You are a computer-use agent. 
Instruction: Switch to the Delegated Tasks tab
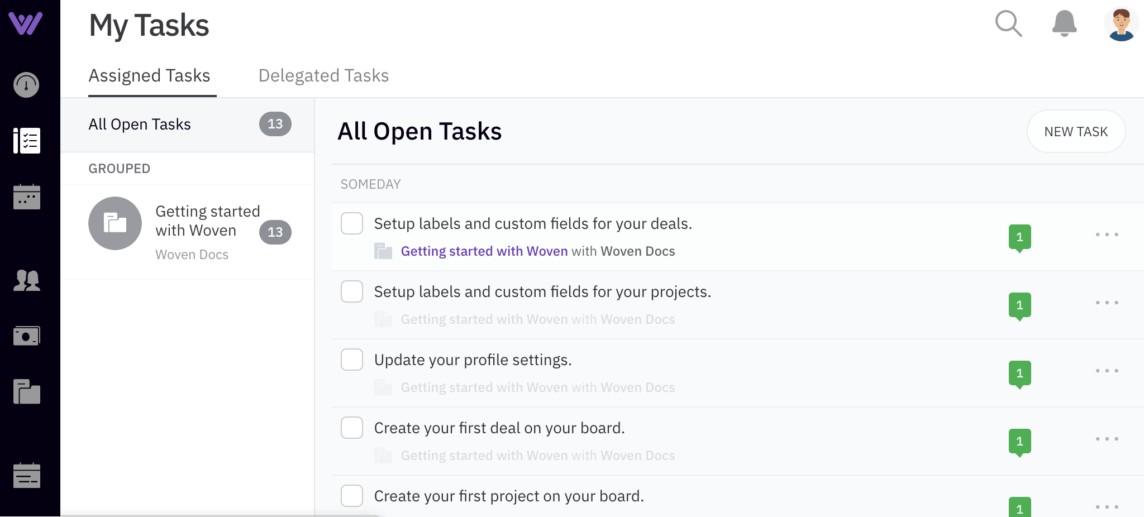coord(323,75)
